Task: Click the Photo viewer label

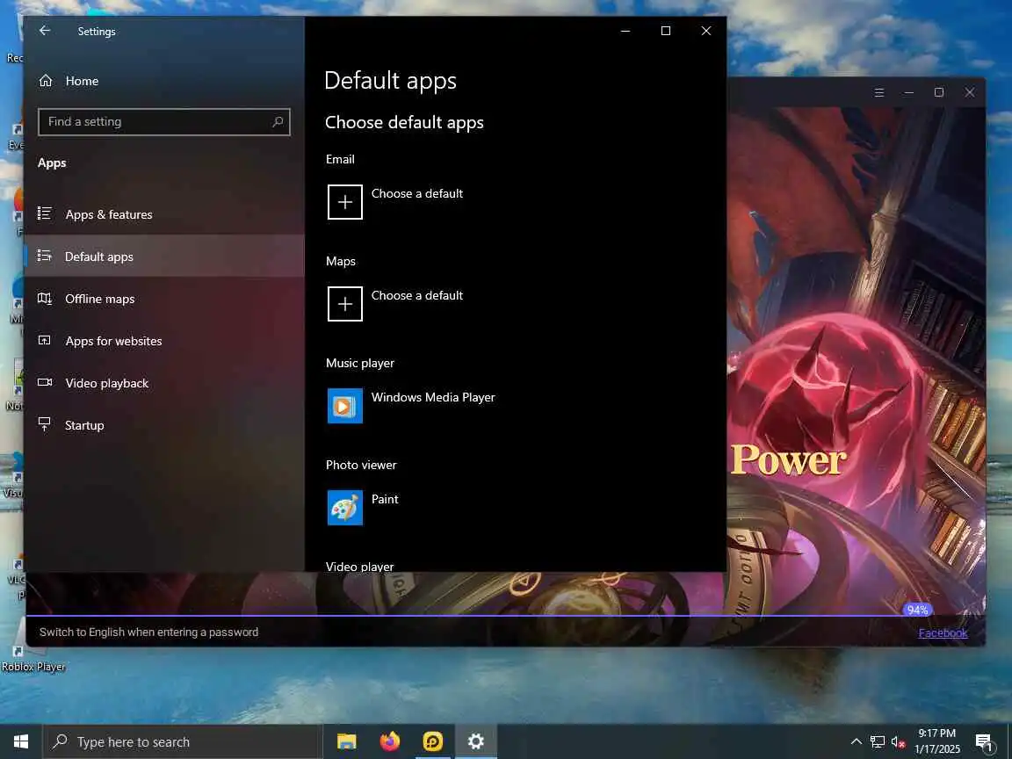Action: tap(361, 466)
